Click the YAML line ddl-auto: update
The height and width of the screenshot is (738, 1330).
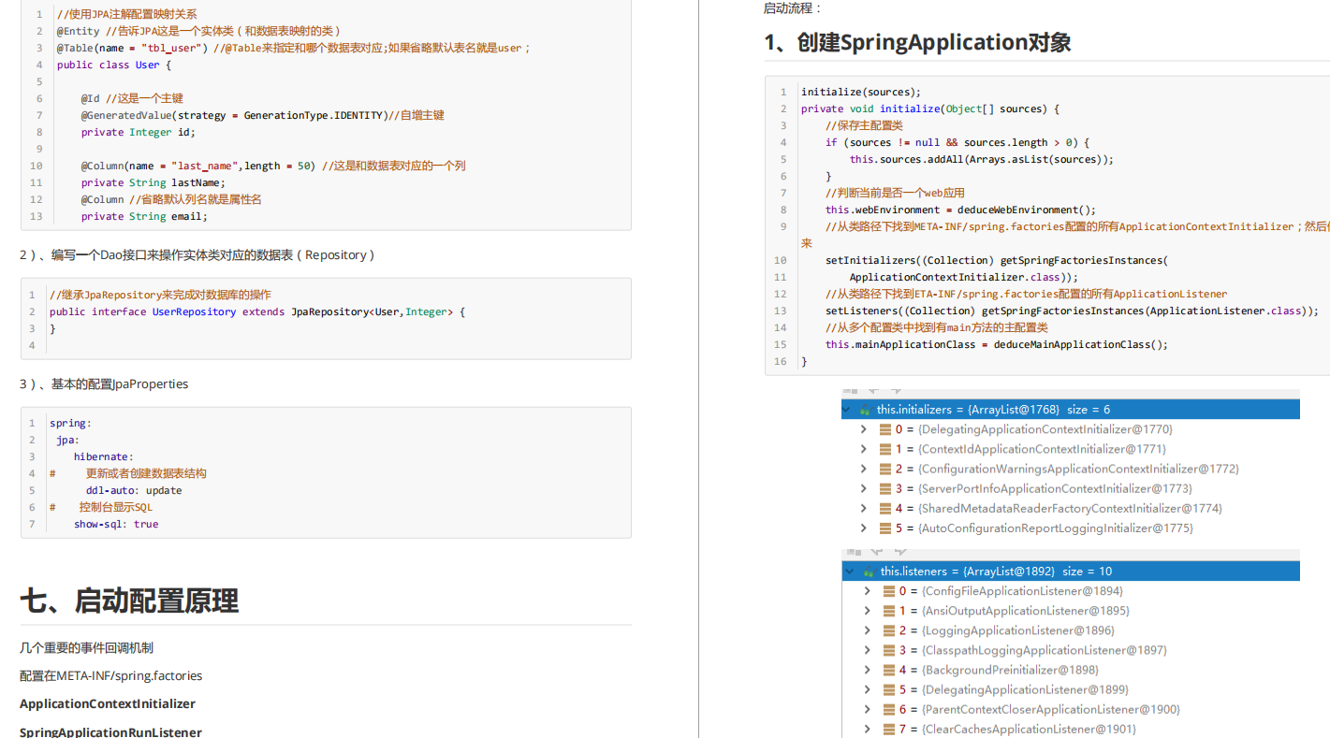134,490
